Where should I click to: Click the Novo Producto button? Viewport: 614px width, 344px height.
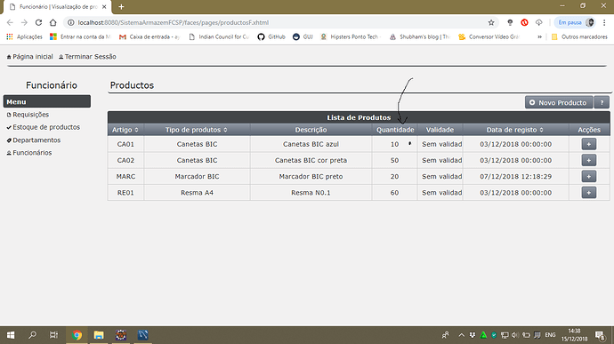tap(559, 102)
